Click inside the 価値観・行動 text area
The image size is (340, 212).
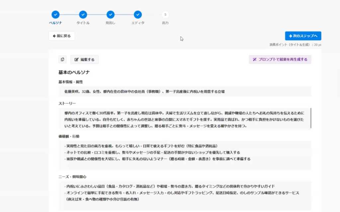(185, 155)
